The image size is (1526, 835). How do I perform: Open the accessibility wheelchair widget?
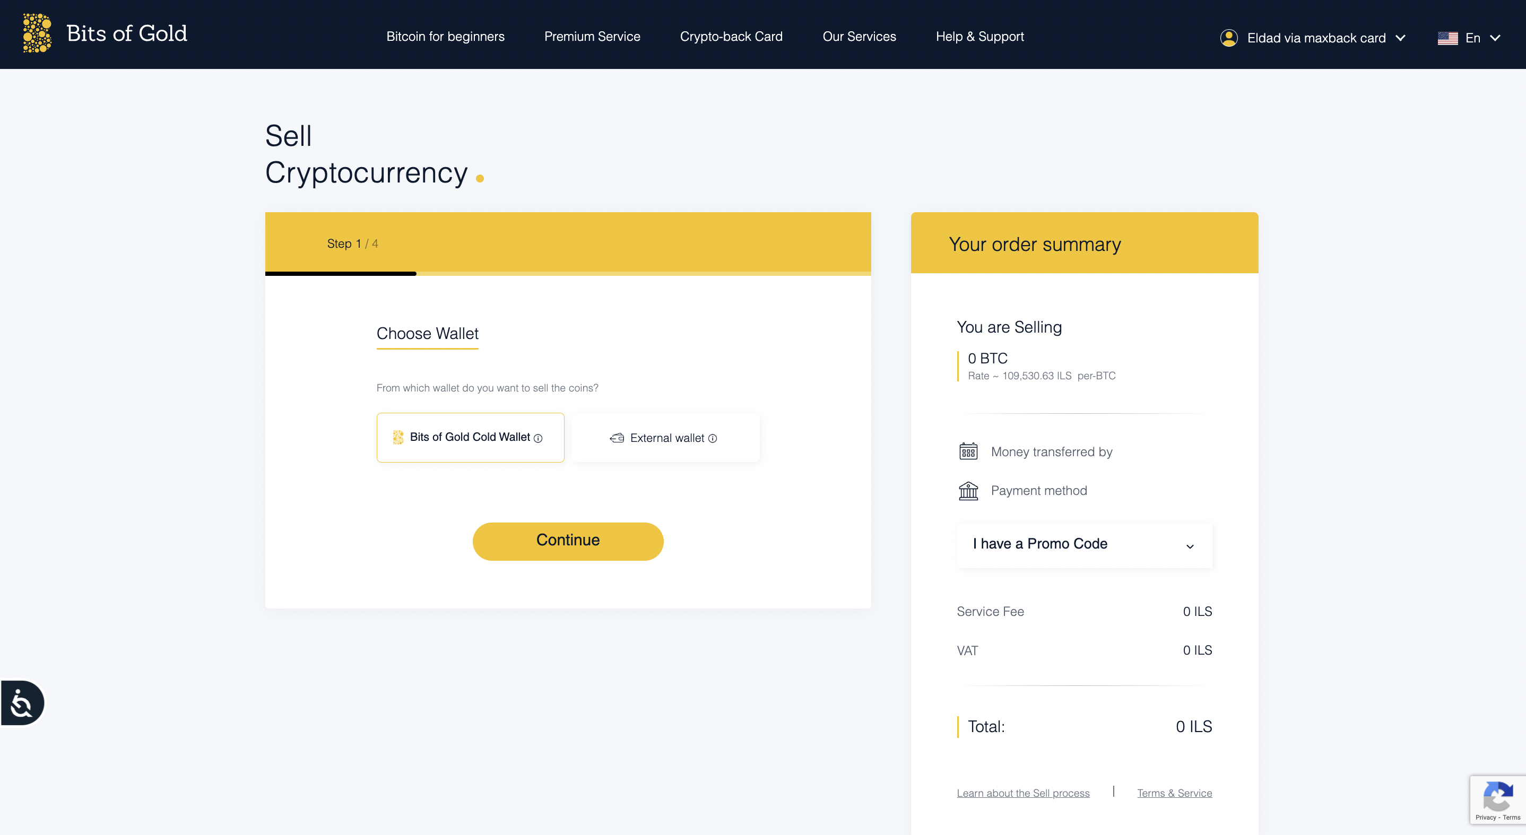coord(22,703)
